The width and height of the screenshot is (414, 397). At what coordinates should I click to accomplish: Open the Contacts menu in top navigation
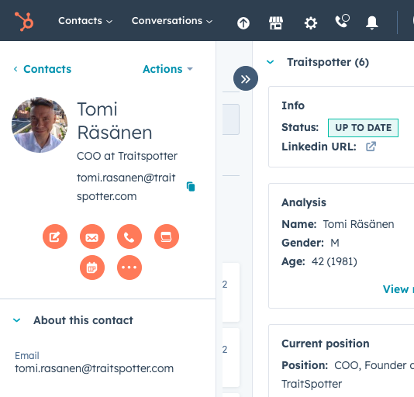pyautogui.click(x=85, y=21)
